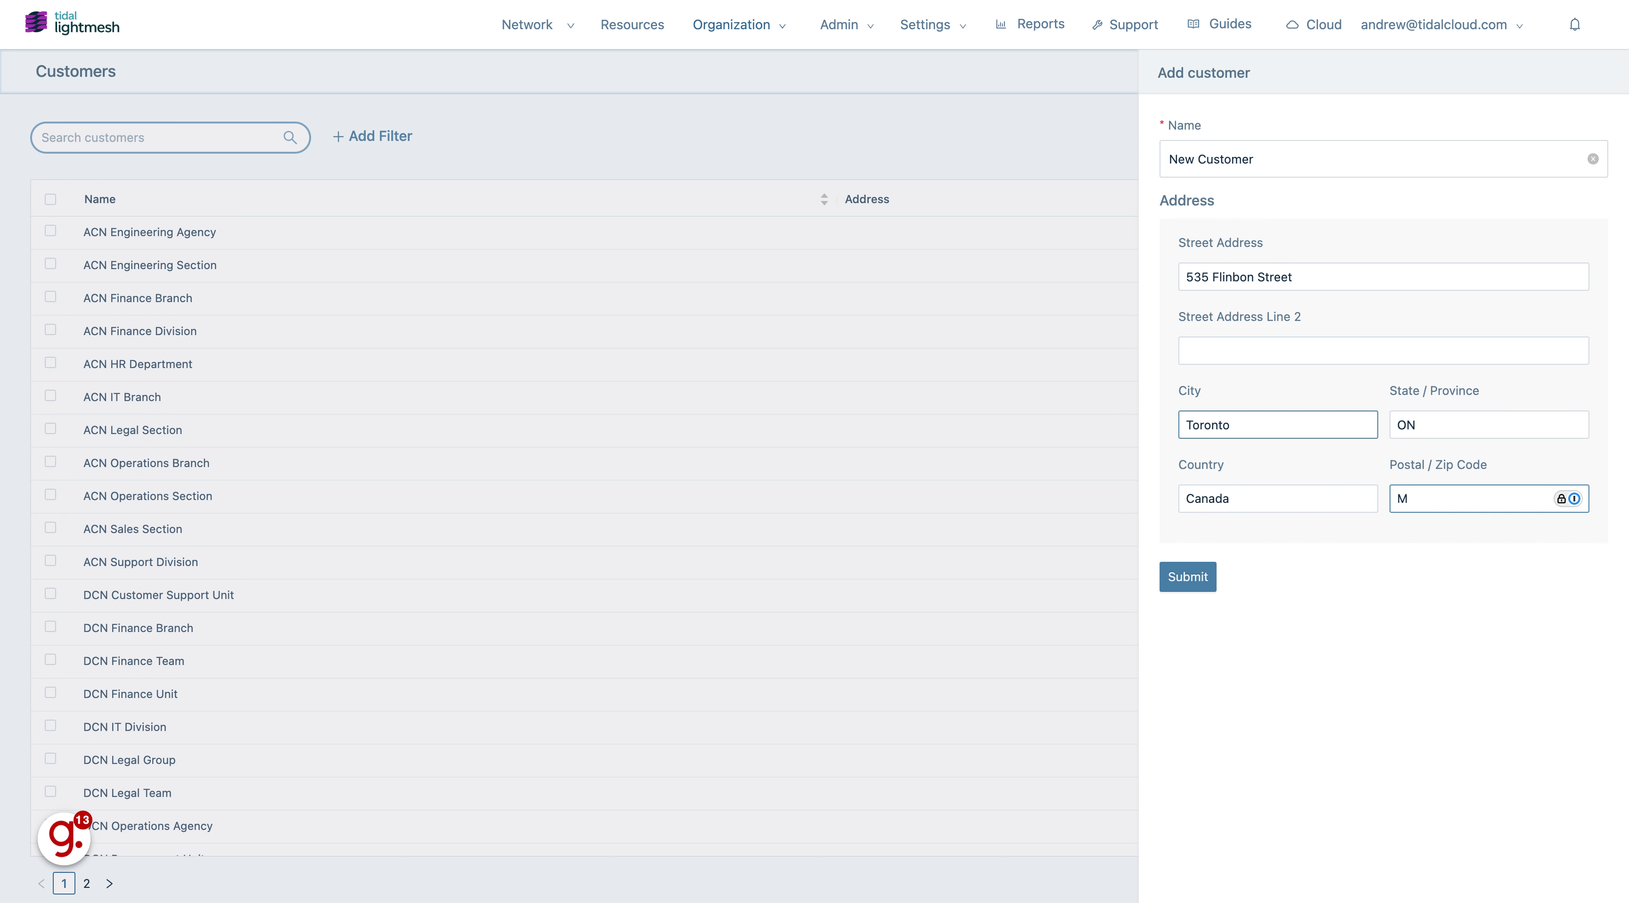Click ACN Operations Section customer name
This screenshot has width=1629, height=903.
point(148,496)
